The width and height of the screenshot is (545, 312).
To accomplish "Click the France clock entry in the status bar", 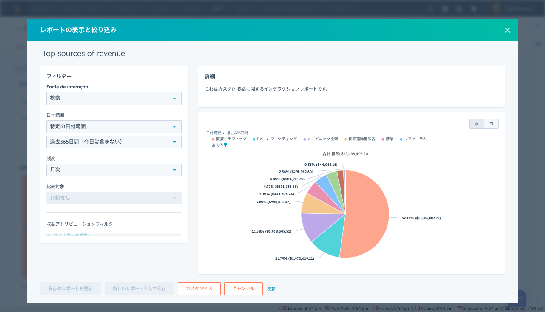I will (x=392, y=309).
